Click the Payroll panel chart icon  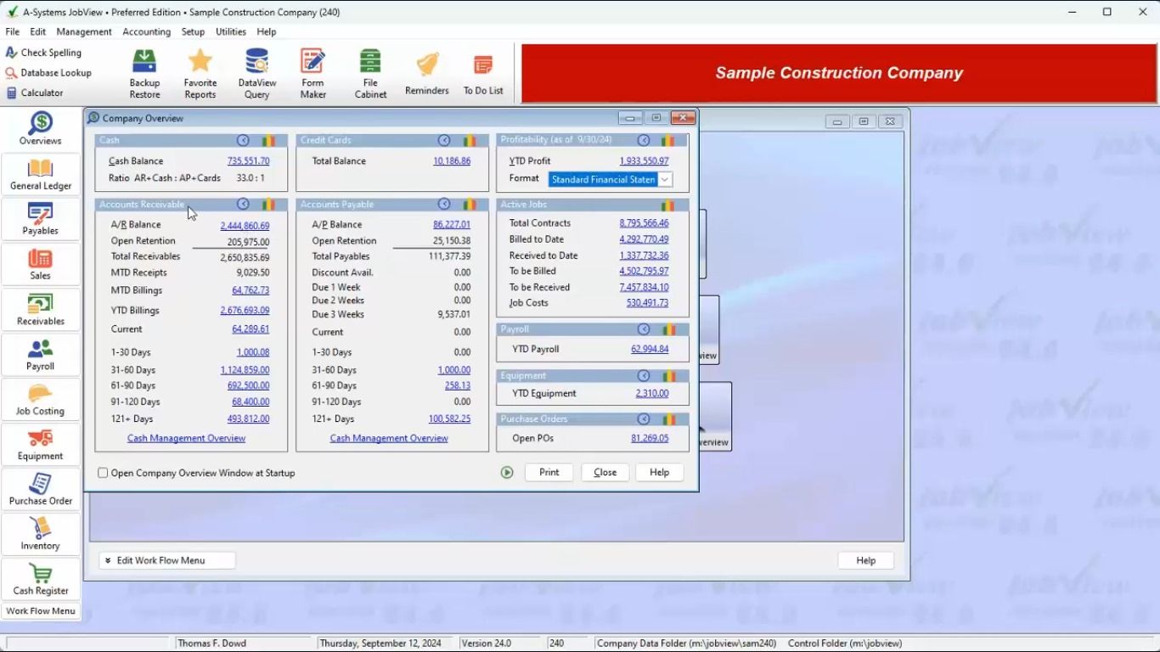[668, 329]
